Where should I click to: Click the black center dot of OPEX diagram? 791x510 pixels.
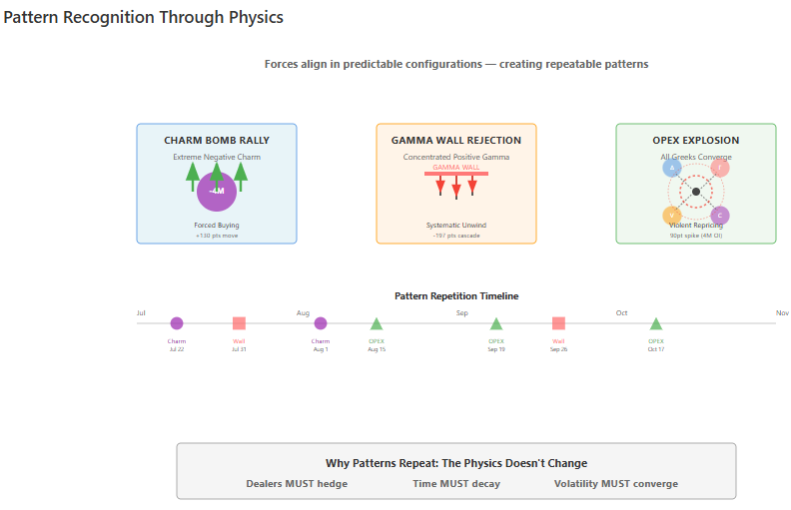pos(696,192)
